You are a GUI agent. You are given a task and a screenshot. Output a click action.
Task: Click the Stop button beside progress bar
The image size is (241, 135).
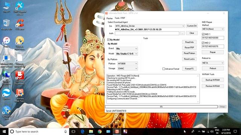223,106
